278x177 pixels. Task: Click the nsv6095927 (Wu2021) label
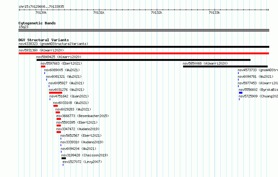tap(66, 83)
